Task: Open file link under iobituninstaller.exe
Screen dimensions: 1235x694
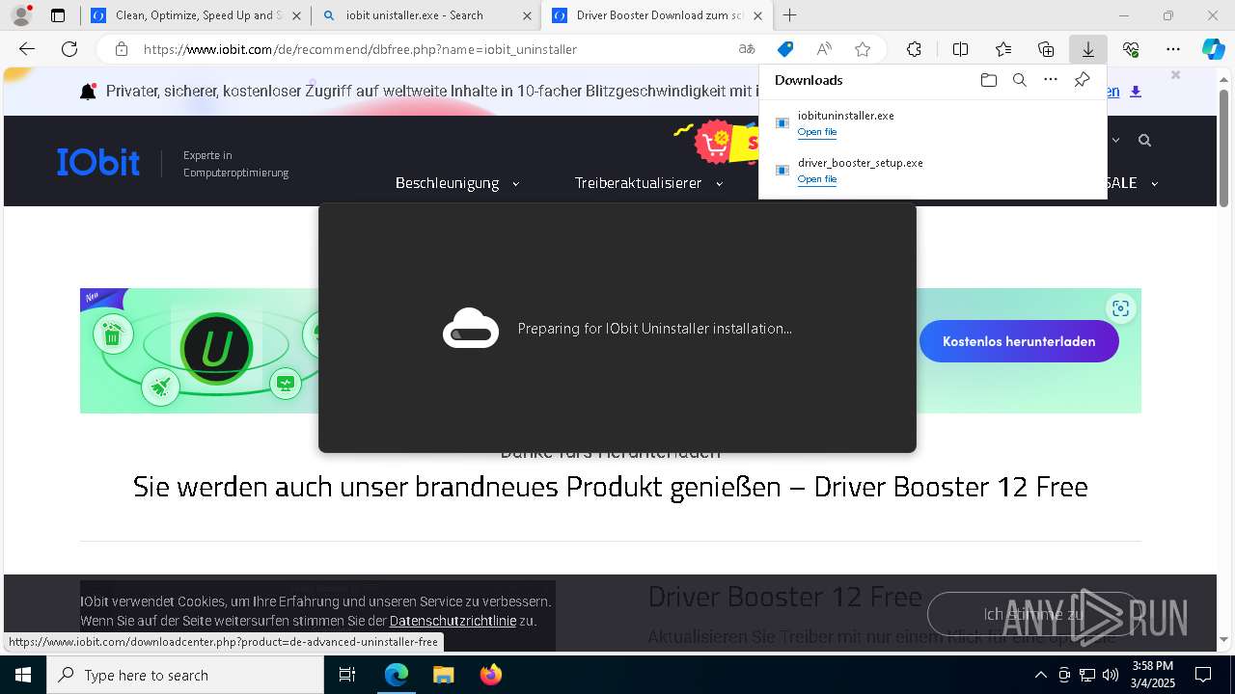Action: tap(817, 132)
